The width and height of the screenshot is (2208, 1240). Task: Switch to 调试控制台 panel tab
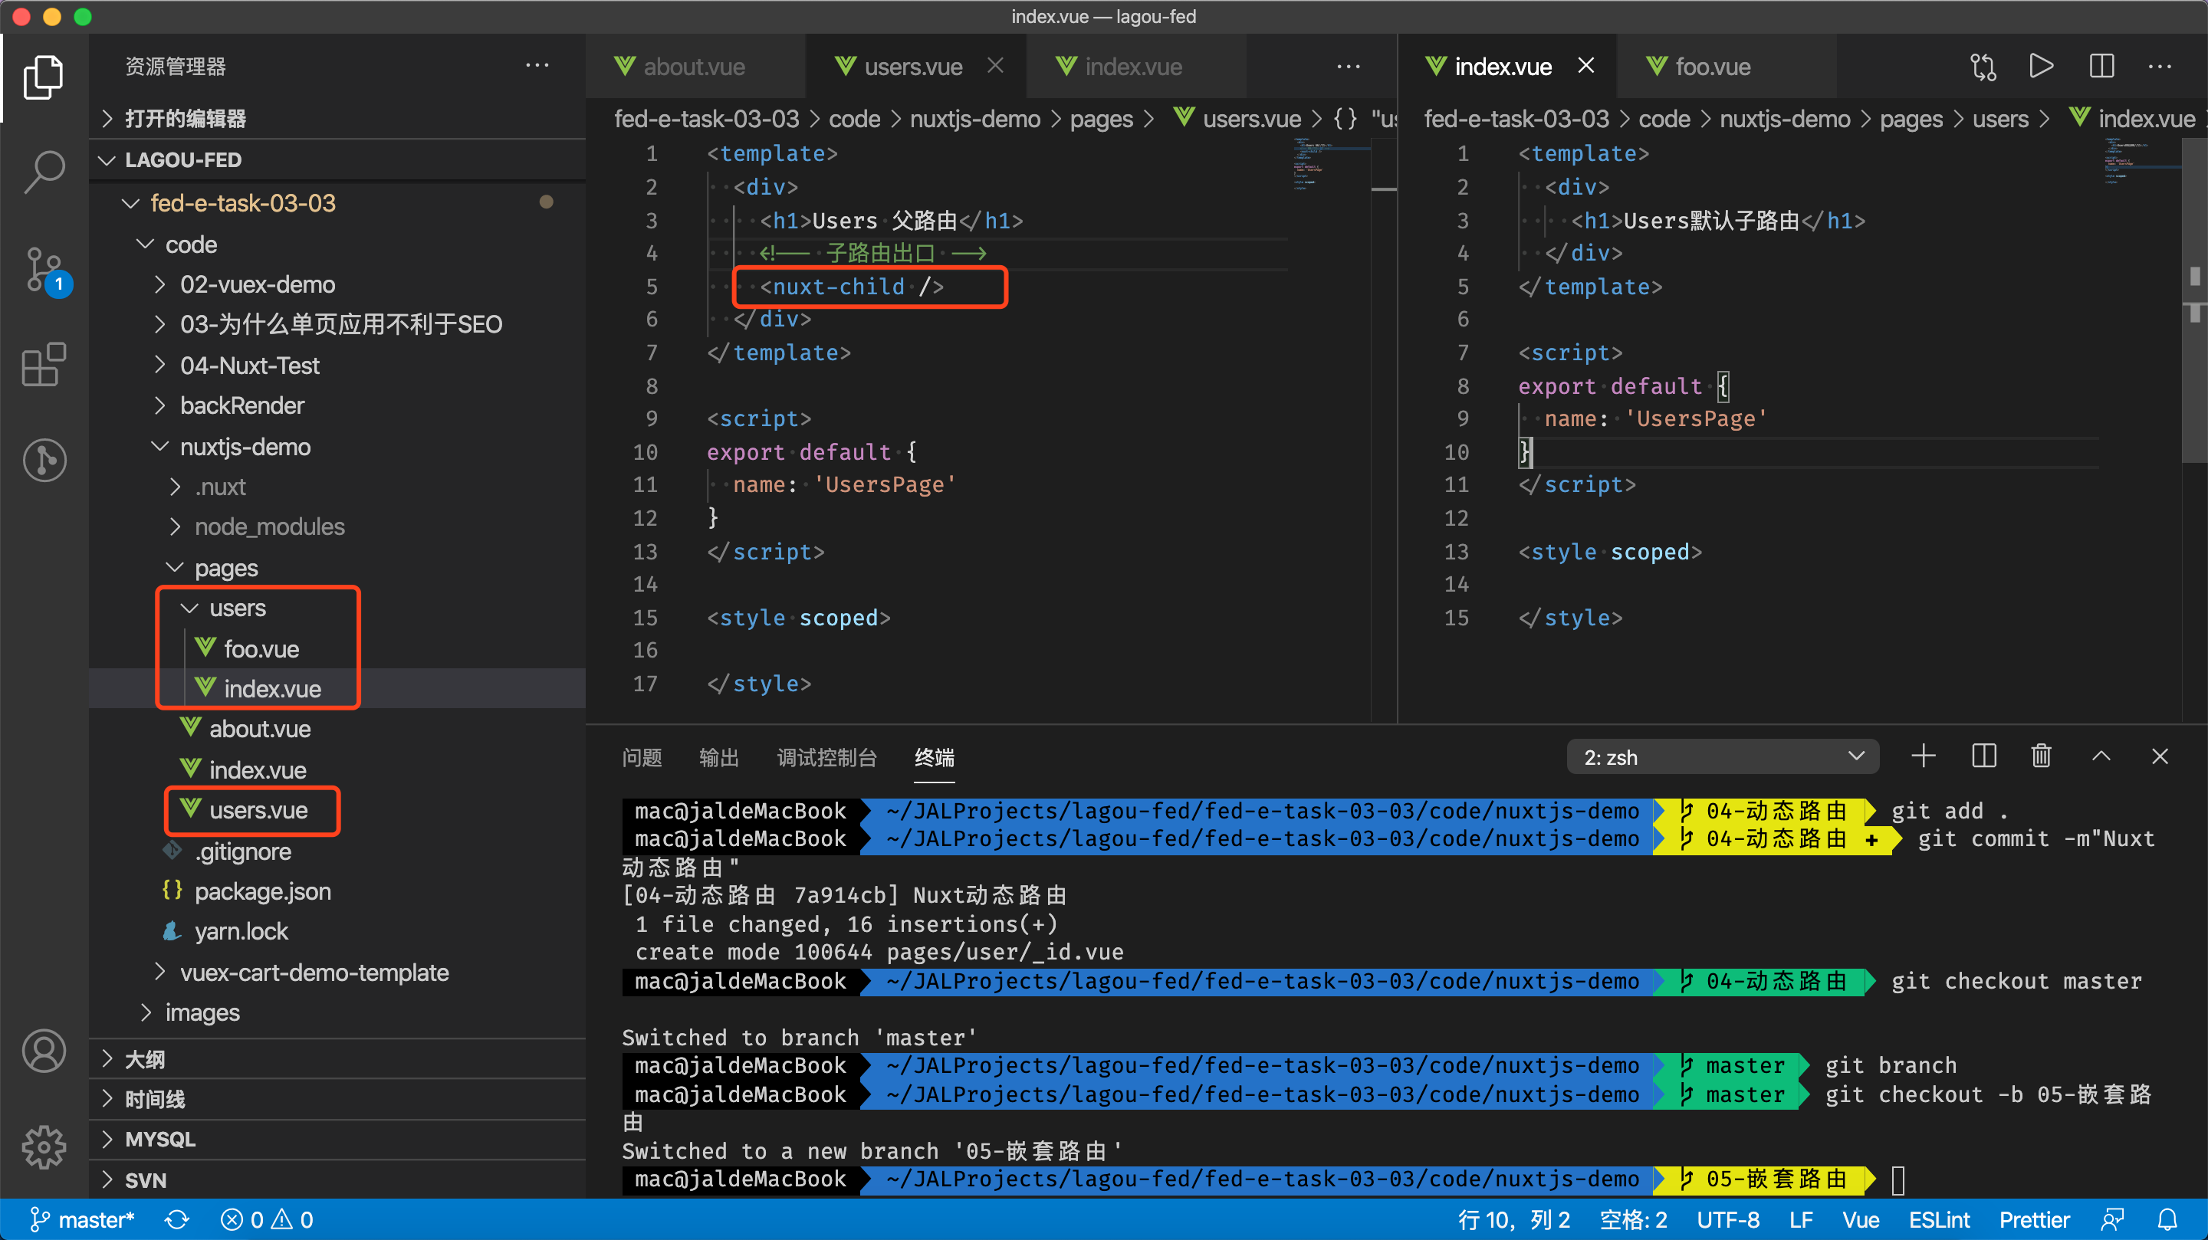click(826, 757)
